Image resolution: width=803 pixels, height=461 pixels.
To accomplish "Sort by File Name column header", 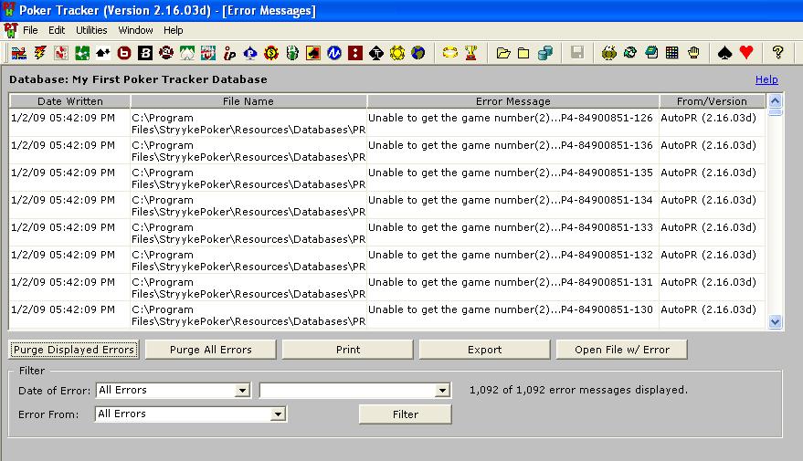I will coord(248,101).
